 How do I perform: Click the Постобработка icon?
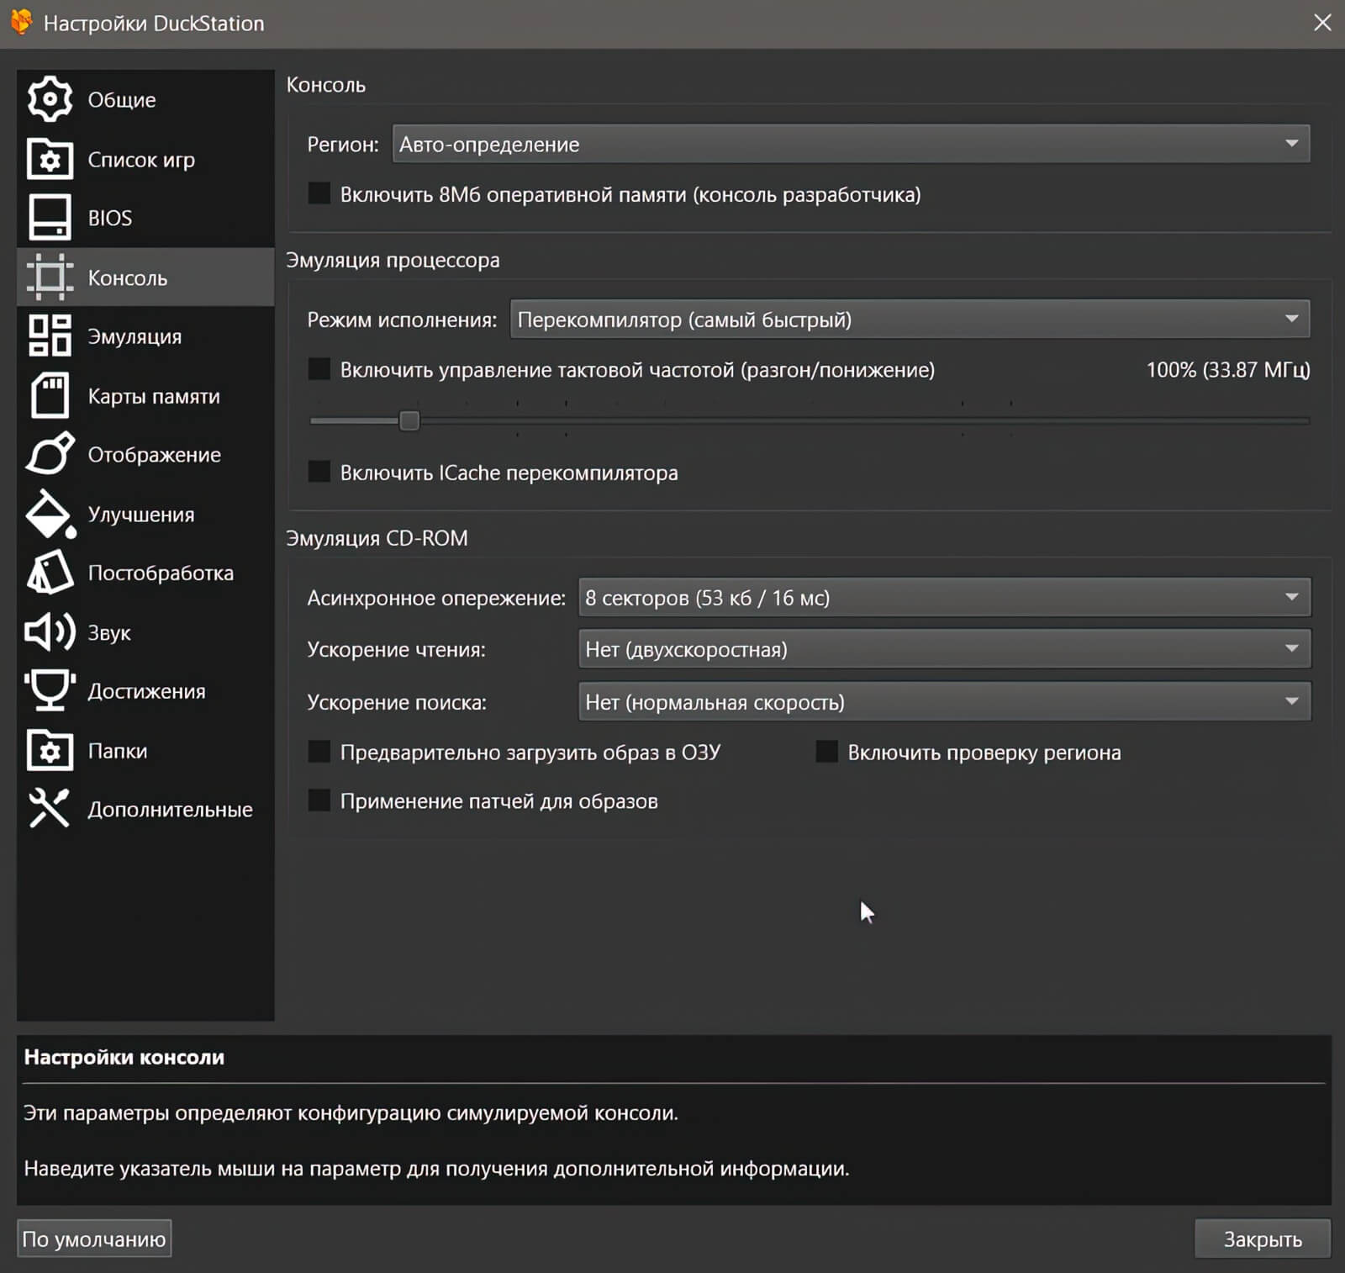(x=50, y=573)
